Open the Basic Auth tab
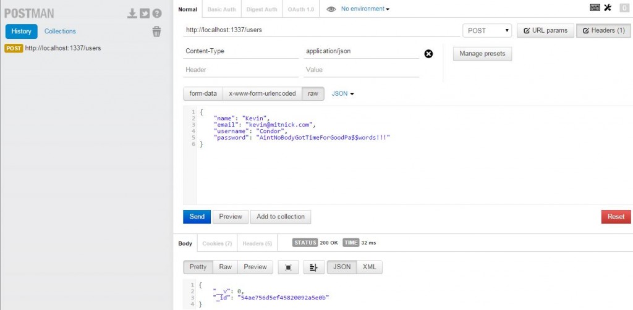The height and width of the screenshot is (310, 633). click(222, 9)
